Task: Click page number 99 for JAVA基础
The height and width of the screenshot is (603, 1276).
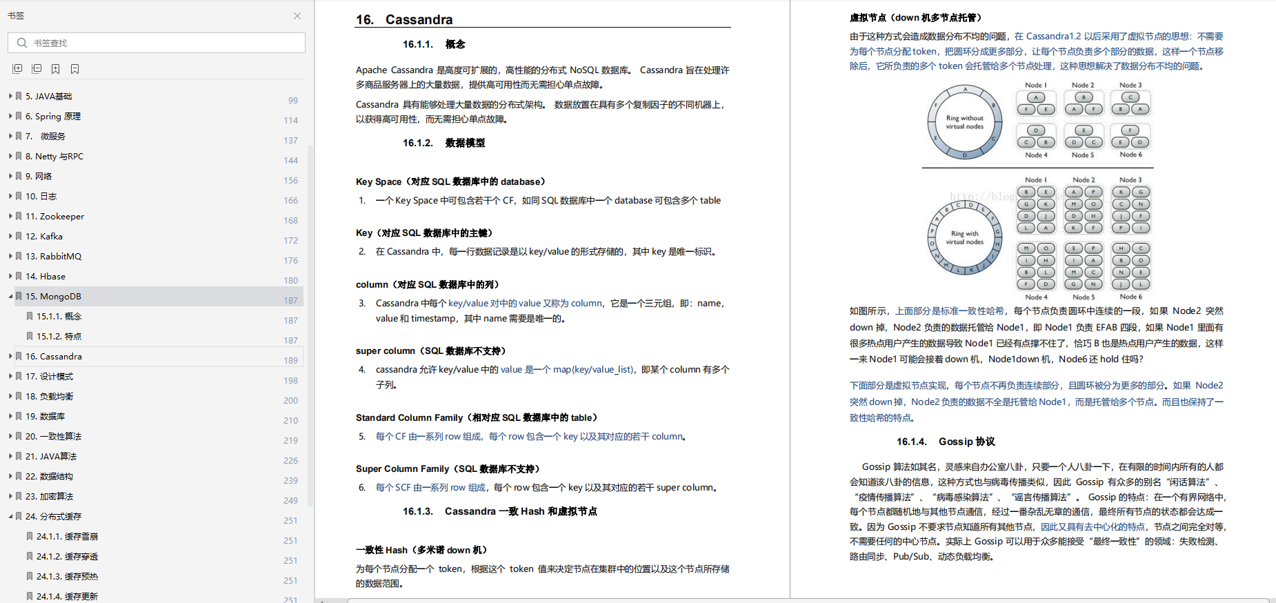Action: (293, 101)
